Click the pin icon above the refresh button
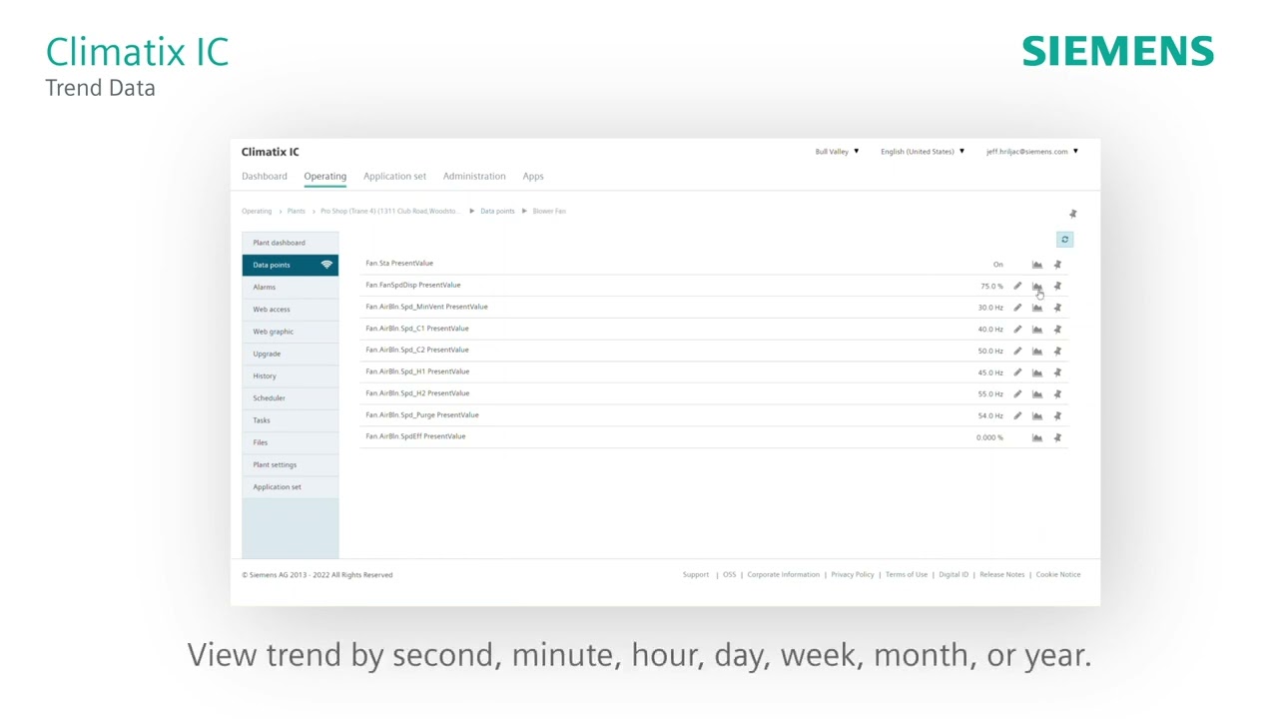 coord(1073,214)
